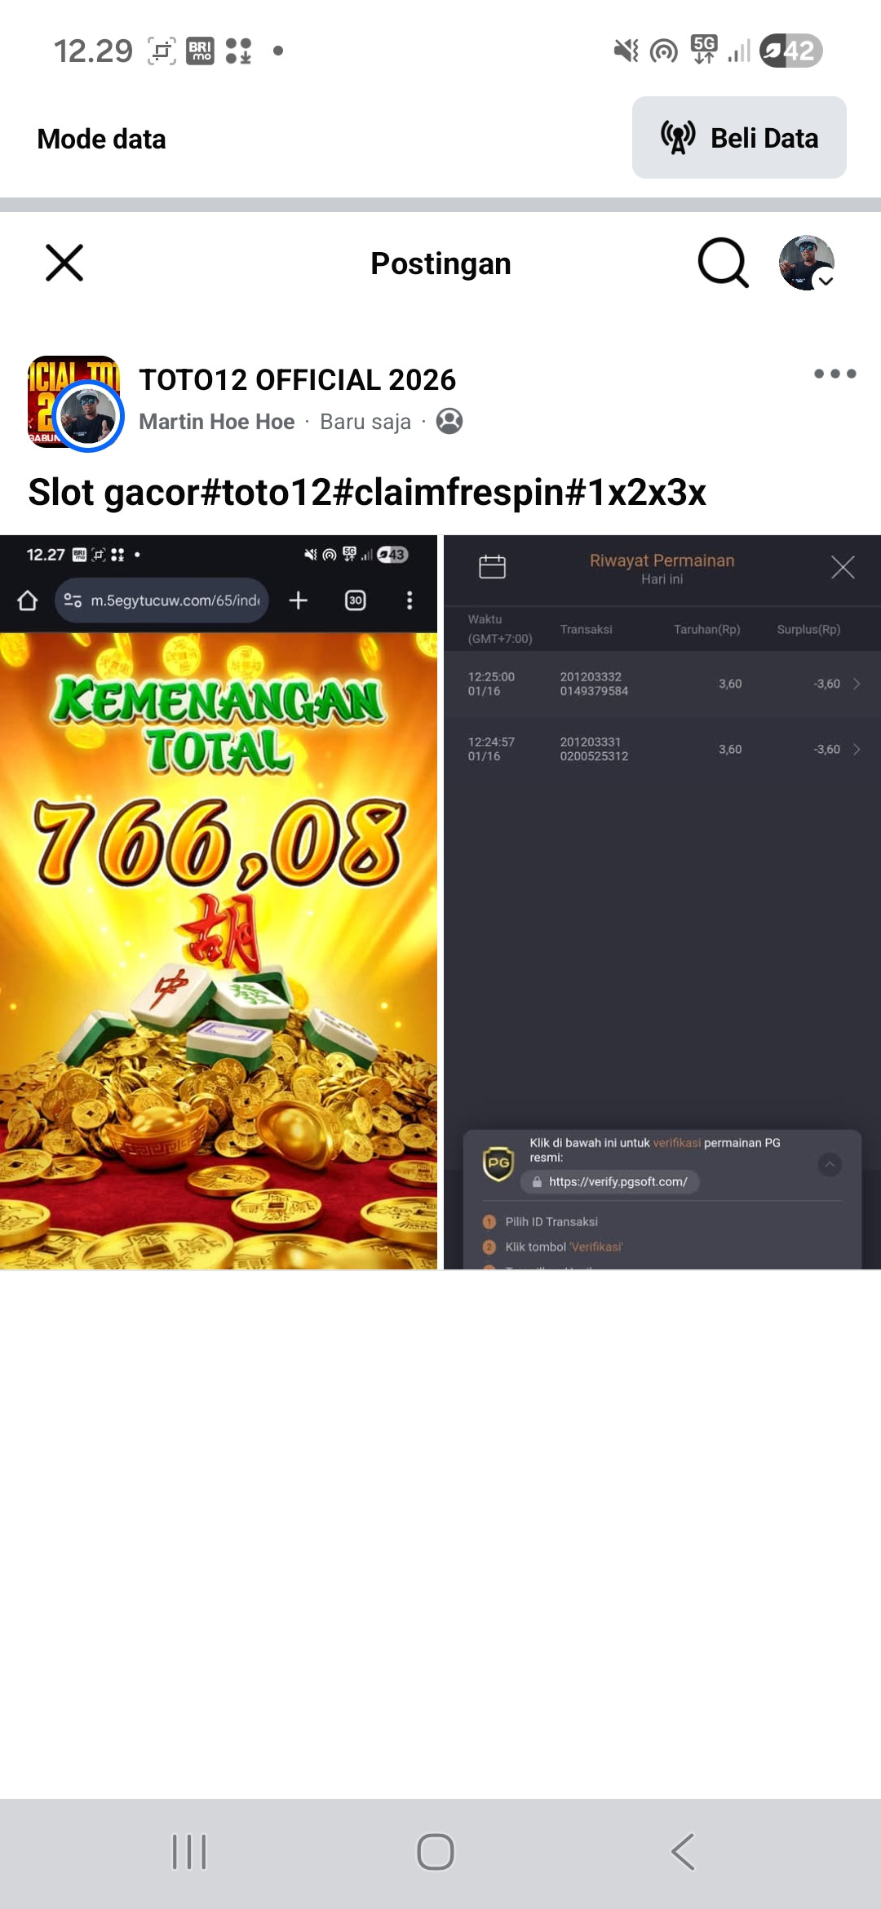
Task: Tap the Mode data label
Action: [x=101, y=139]
